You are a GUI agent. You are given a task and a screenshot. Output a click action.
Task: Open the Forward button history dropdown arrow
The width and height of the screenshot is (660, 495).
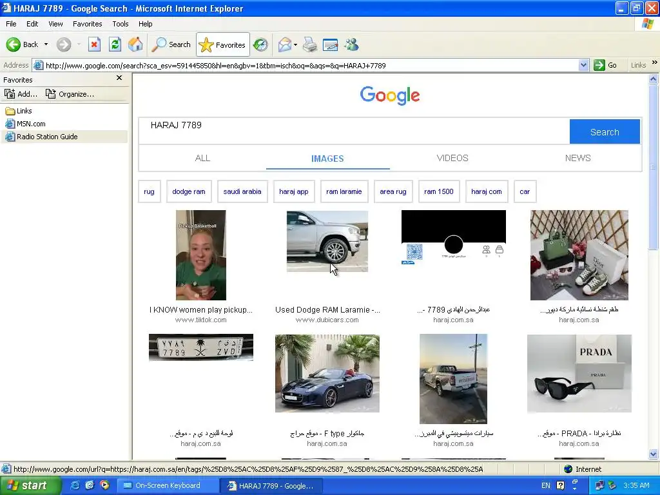point(79,44)
